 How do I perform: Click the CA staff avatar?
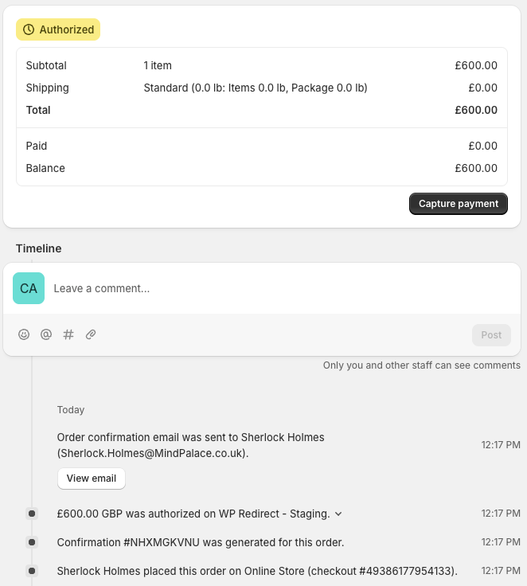[29, 288]
